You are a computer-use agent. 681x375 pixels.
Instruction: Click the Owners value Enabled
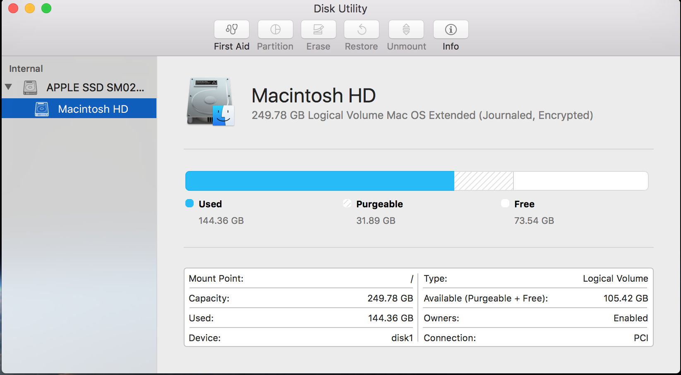coord(631,318)
